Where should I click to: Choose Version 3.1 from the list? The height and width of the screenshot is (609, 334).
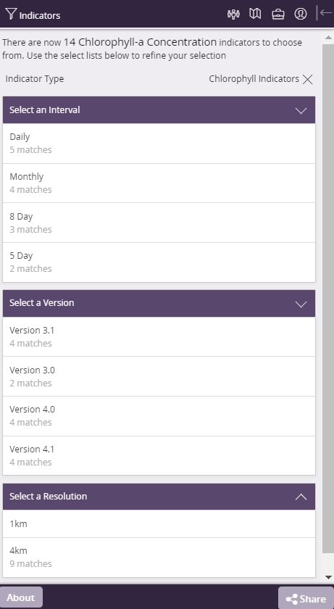159,336
